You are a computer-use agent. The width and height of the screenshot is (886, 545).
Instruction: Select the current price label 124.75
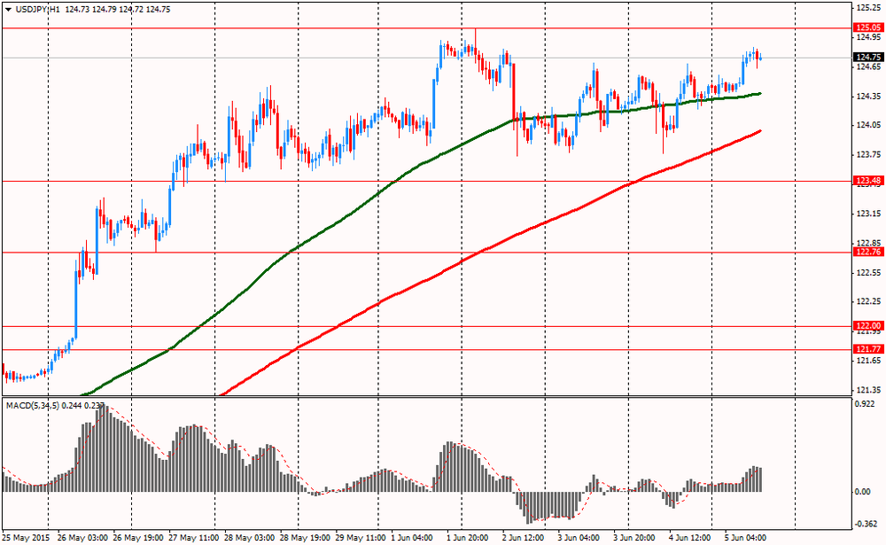[868, 57]
